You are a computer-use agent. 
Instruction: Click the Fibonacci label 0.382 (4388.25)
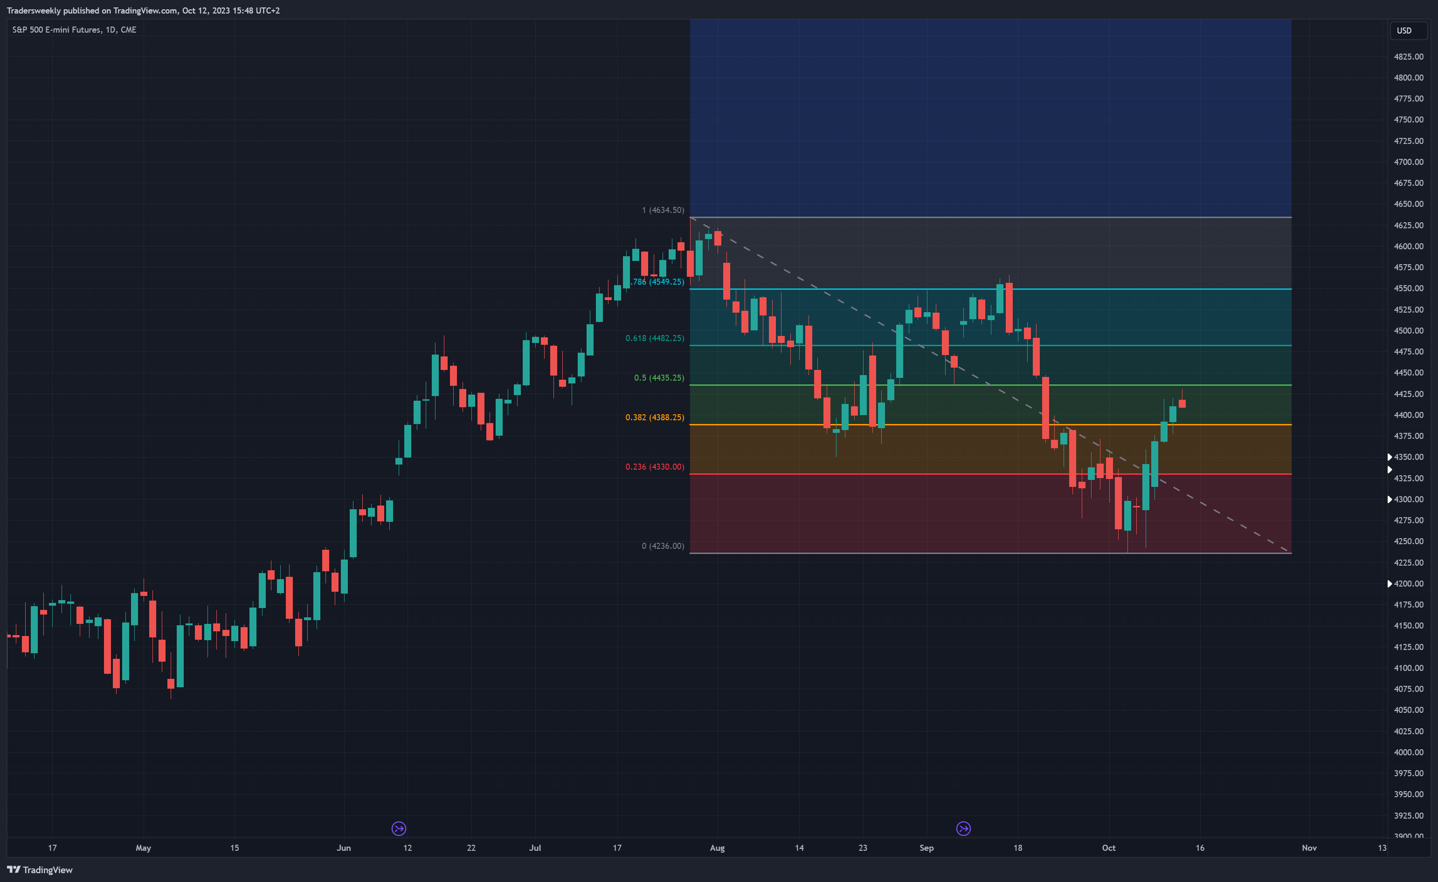[655, 417]
